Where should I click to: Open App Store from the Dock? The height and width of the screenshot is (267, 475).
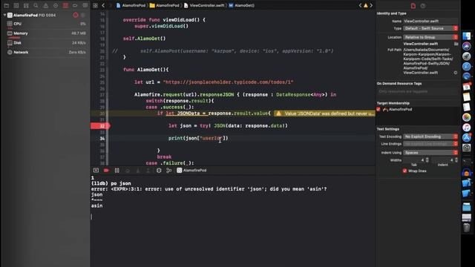pyautogui.click(x=467, y=137)
